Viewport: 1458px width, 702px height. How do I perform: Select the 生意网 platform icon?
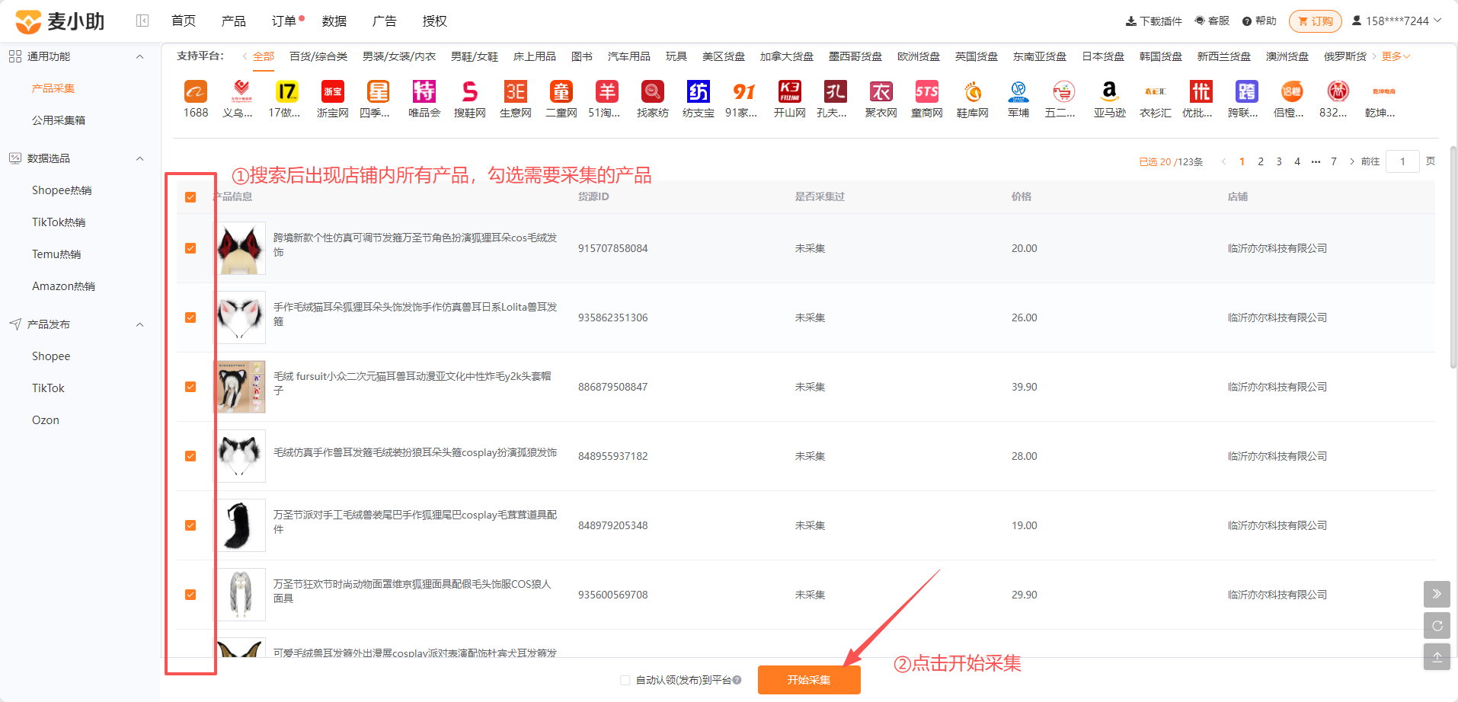point(516,92)
